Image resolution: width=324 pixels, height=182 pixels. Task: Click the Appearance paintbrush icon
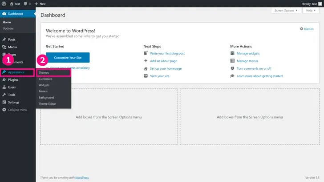coord(4,72)
